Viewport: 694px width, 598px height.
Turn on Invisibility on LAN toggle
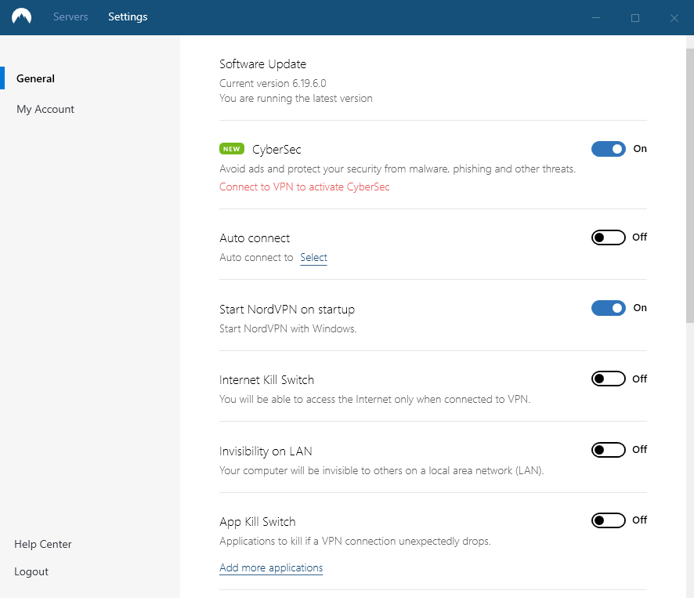point(608,450)
